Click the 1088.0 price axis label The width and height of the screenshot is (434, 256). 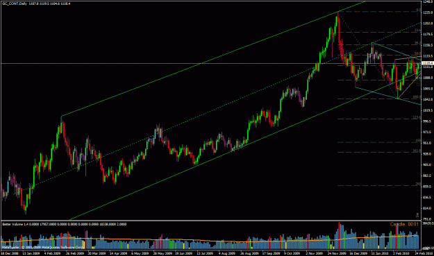pos(428,78)
